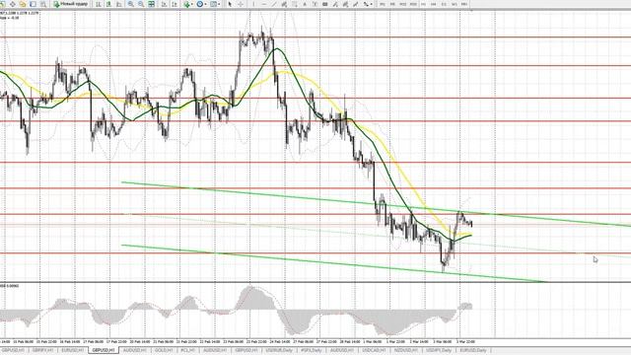Select the Equidistant Channel tool
This screenshot has width=631, height=355.
(x=284, y=4)
